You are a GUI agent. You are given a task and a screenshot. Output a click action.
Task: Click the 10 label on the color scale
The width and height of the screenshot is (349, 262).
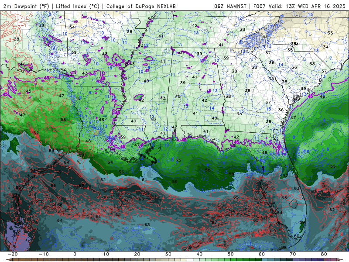click(106, 254)
